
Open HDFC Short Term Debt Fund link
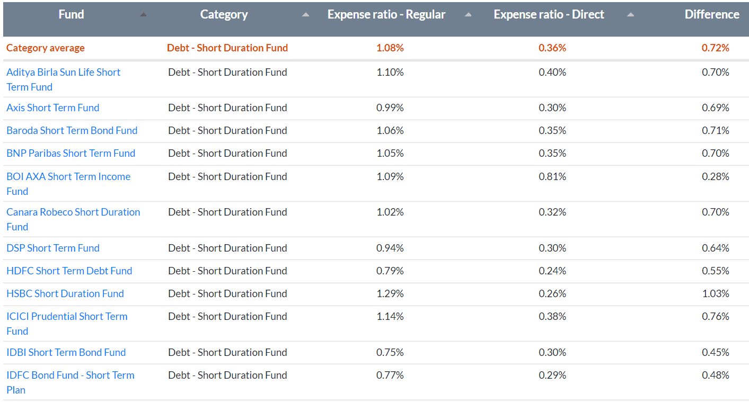(69, 271)
